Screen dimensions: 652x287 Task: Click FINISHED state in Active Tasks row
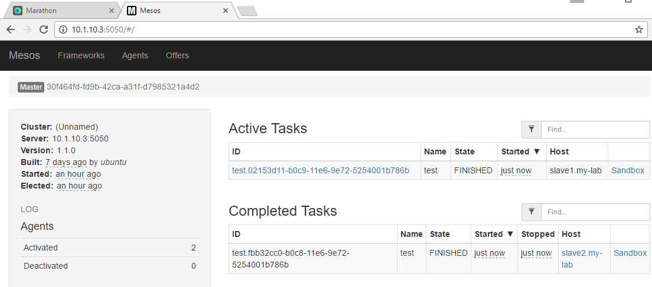(473, 170)
